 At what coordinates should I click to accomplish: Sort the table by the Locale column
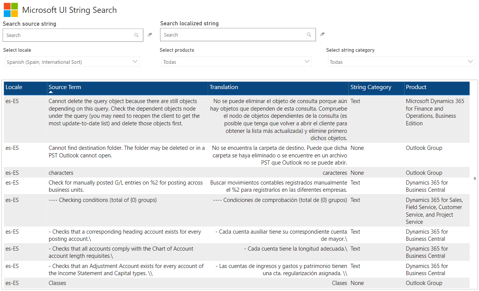click(x=14, y=87)
